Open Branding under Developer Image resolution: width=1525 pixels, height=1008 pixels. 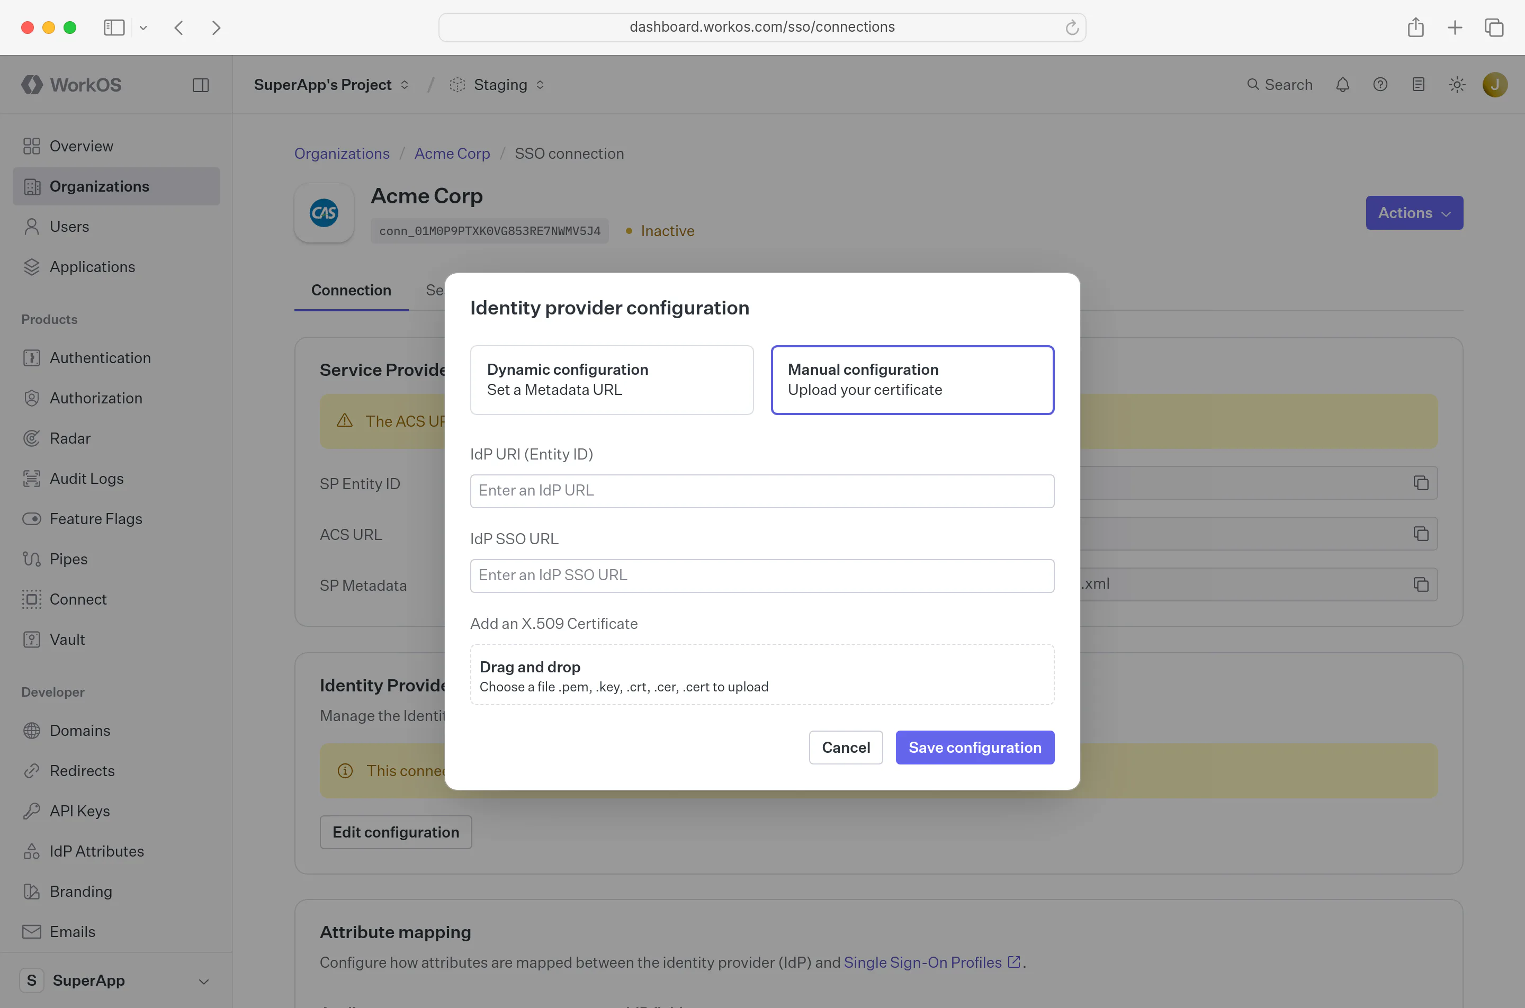116,892
